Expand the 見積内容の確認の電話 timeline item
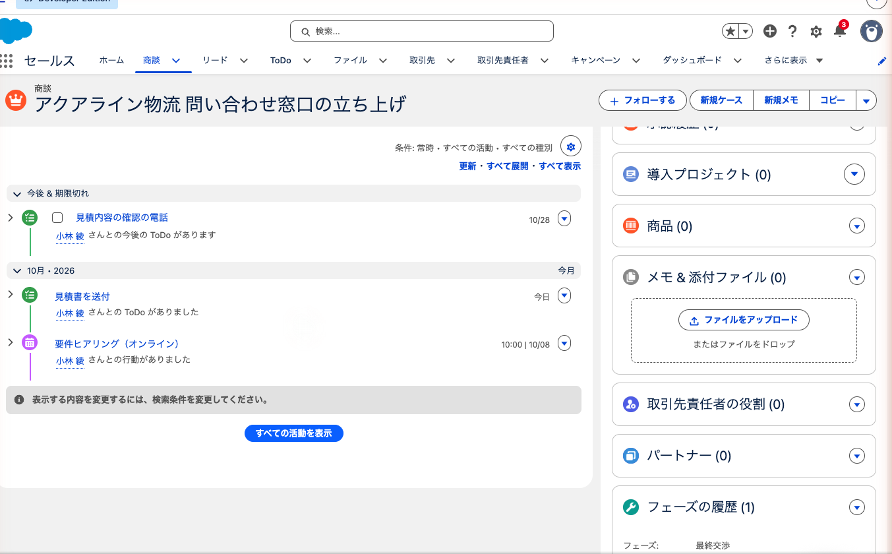The height and width of the screenshot is (554, 892). tap(11, 217)
